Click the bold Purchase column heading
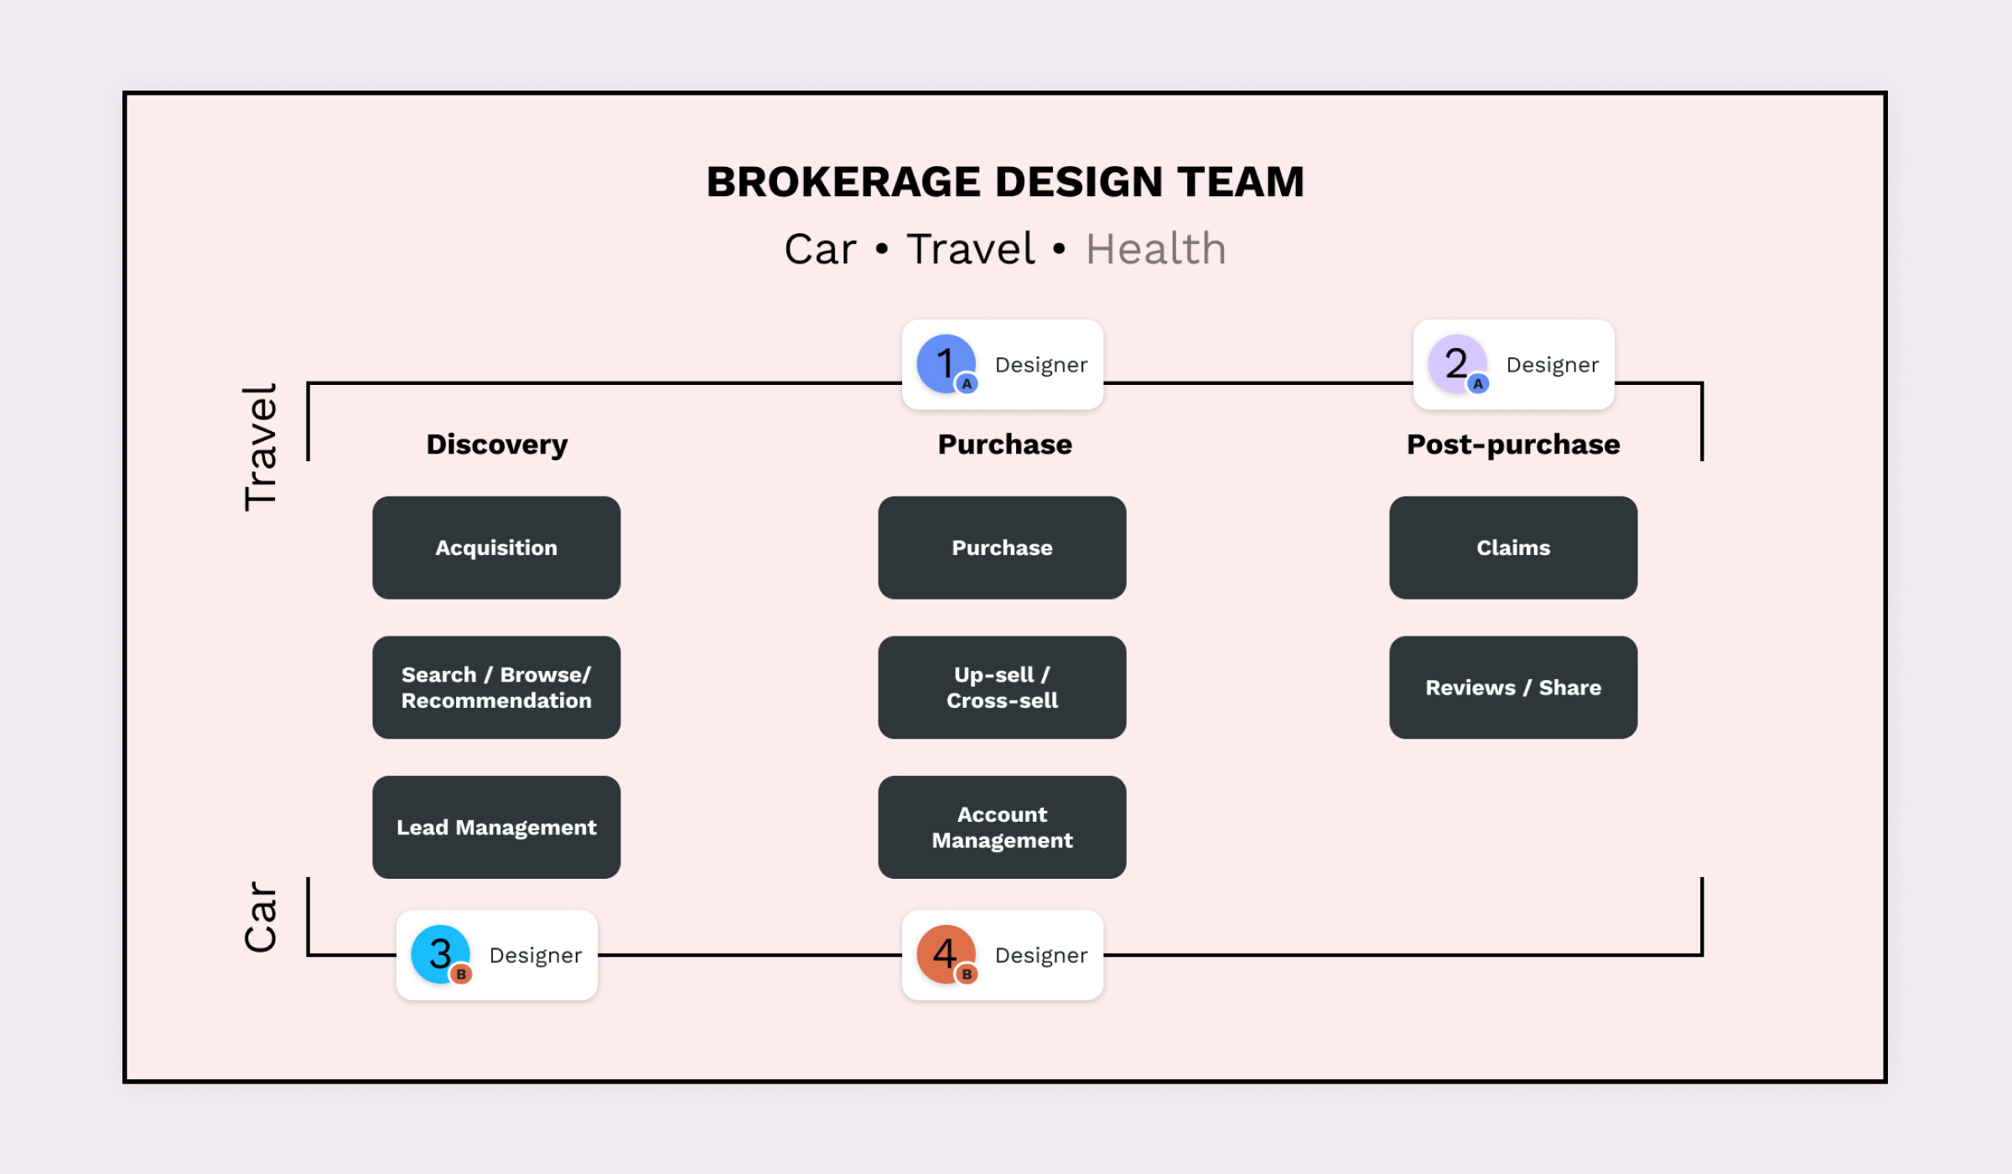 coord(1004,444)
